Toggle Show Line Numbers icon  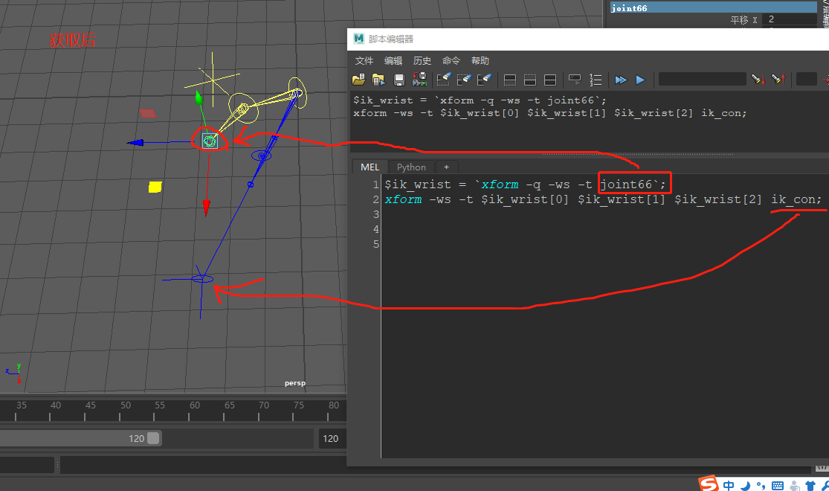(x=596, y=80)
